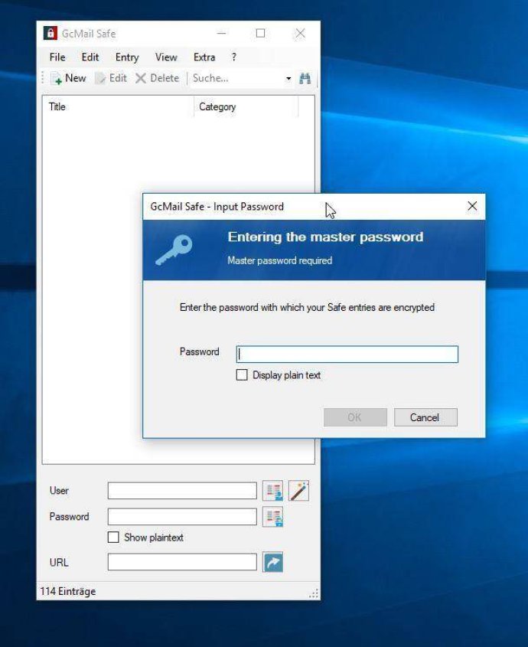
Task: Click the binoculars search icon
Action: [x=305, y=78]
